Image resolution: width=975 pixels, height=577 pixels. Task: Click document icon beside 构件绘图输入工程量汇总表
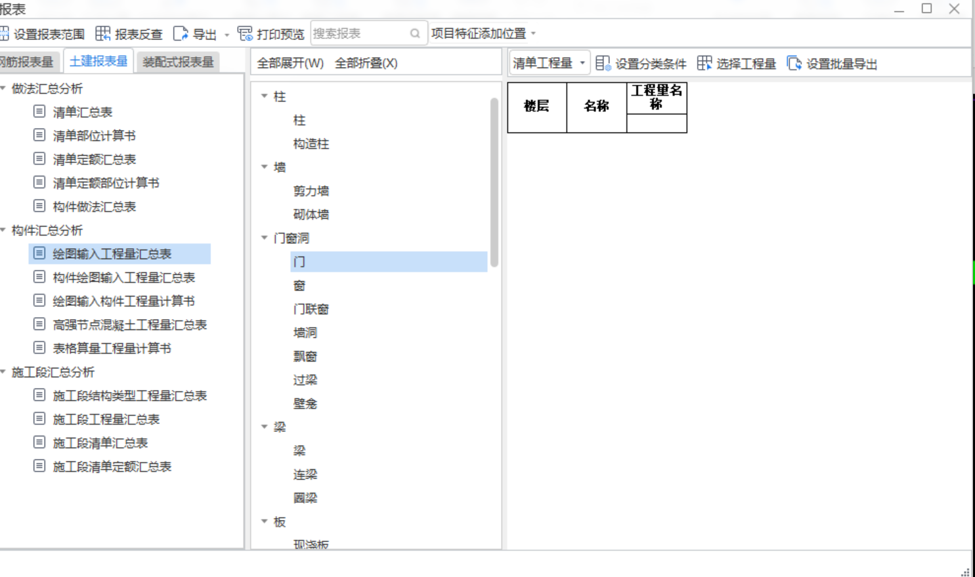pyautogui.click(x=39, y=277)
